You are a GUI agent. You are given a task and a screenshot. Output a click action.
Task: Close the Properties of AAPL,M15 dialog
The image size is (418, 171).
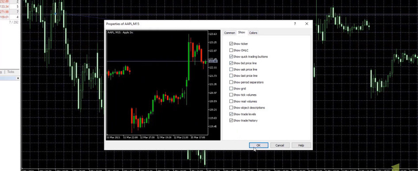(x=307, y=24)
